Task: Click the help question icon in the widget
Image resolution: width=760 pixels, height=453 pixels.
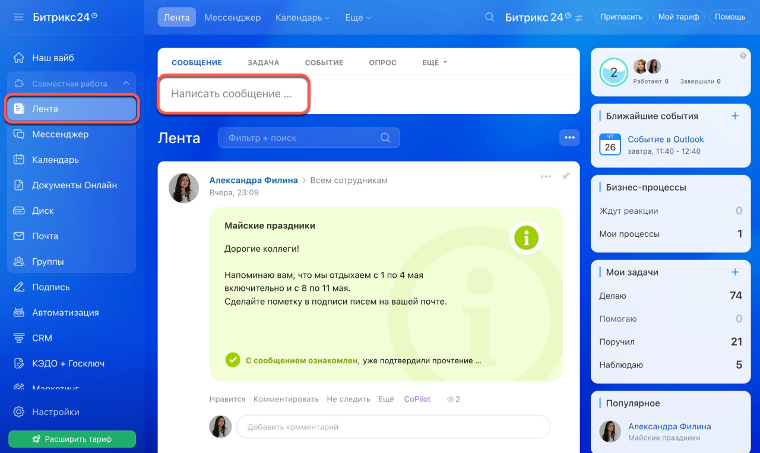Action: pos(743,56)
